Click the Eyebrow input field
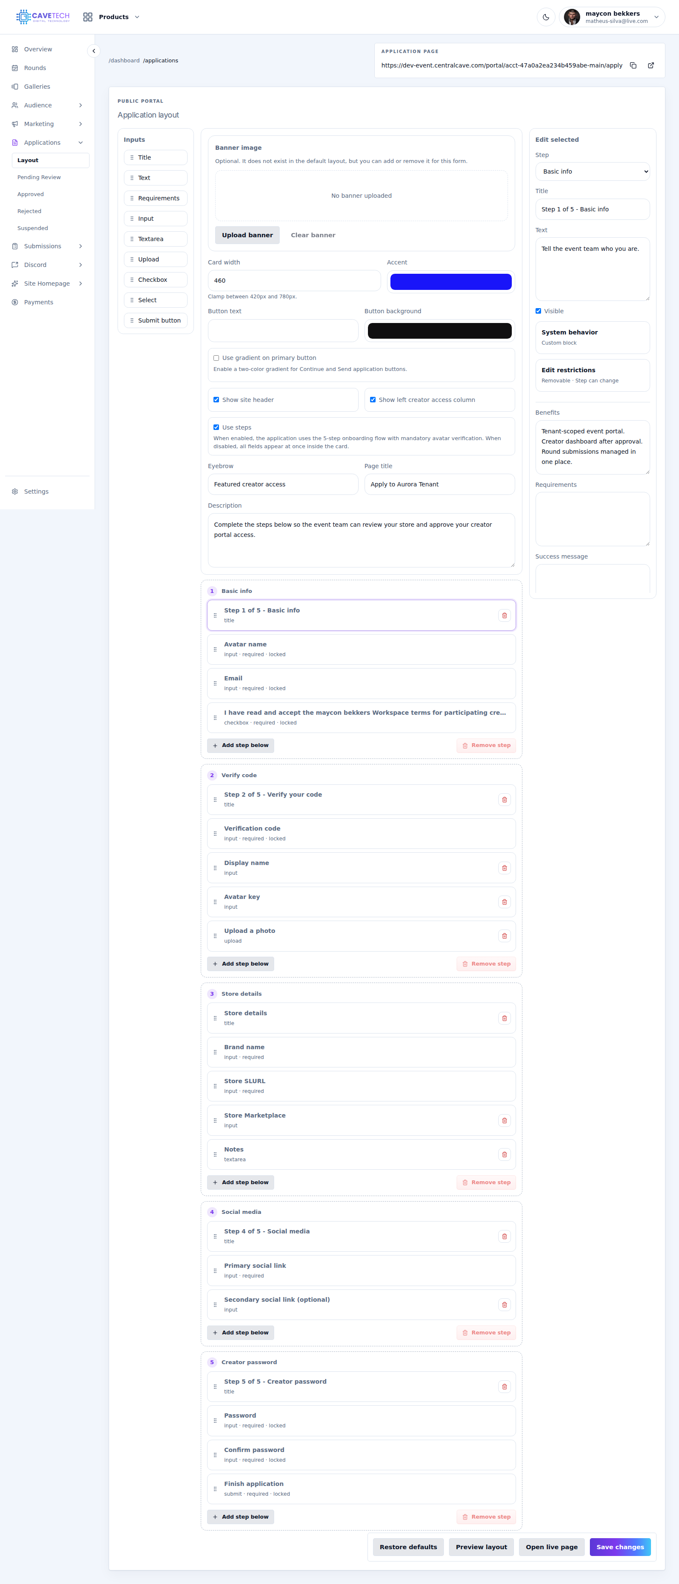The image size is (679, 1584). [x=283, y=484]
